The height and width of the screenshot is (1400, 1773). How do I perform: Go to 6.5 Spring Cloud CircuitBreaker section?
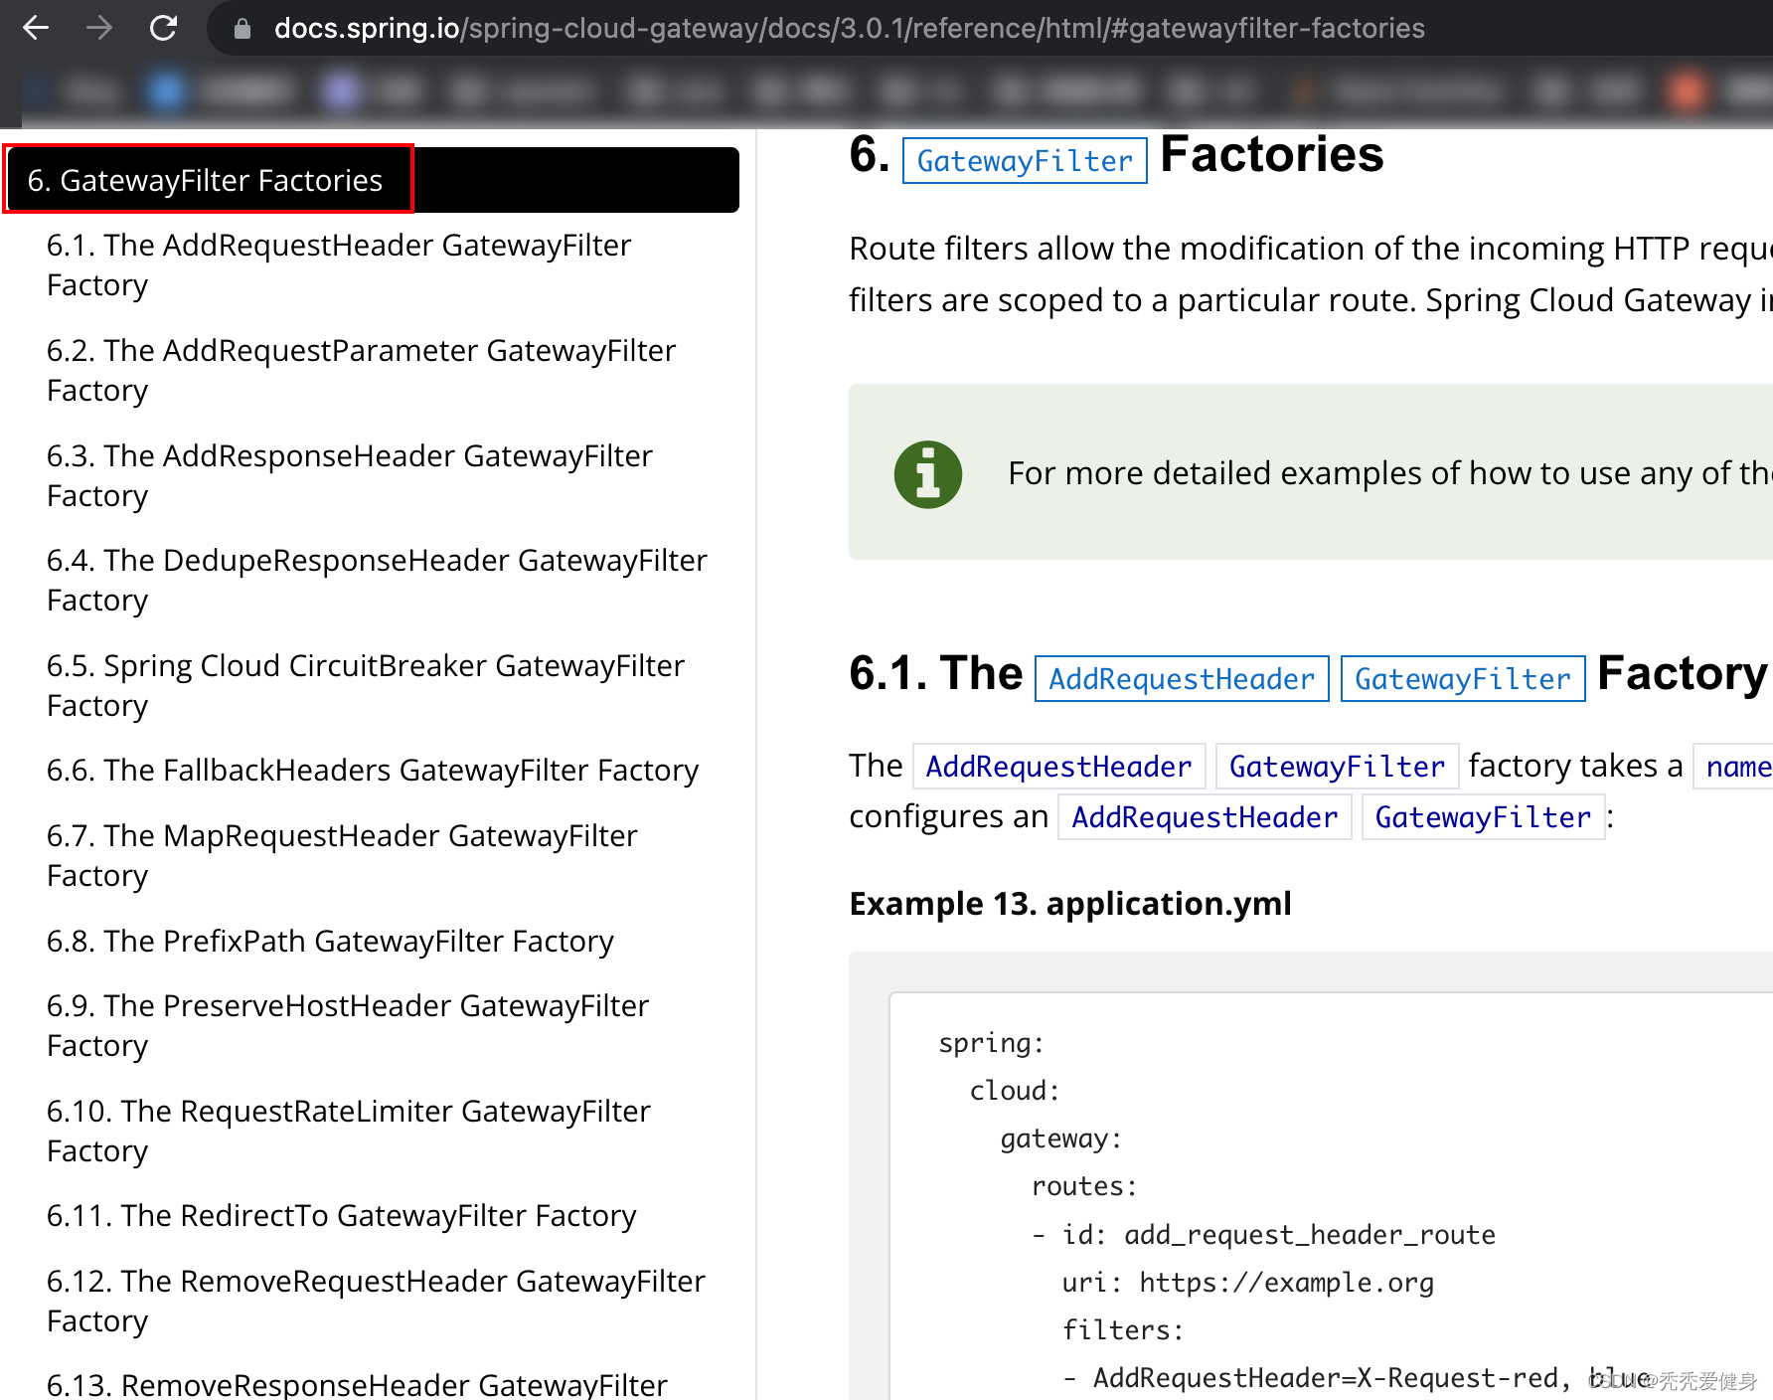366,685
